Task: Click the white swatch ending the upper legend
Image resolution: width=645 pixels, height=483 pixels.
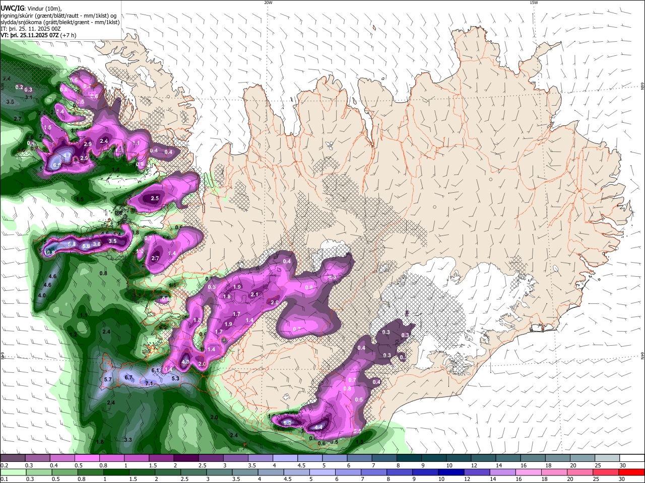Action: [631, 458]
